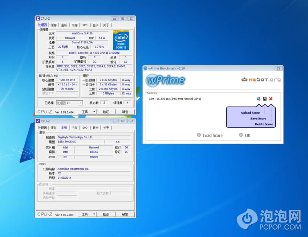
Task: Click the LPCIO model 'IT8620'
Action: 94,157
